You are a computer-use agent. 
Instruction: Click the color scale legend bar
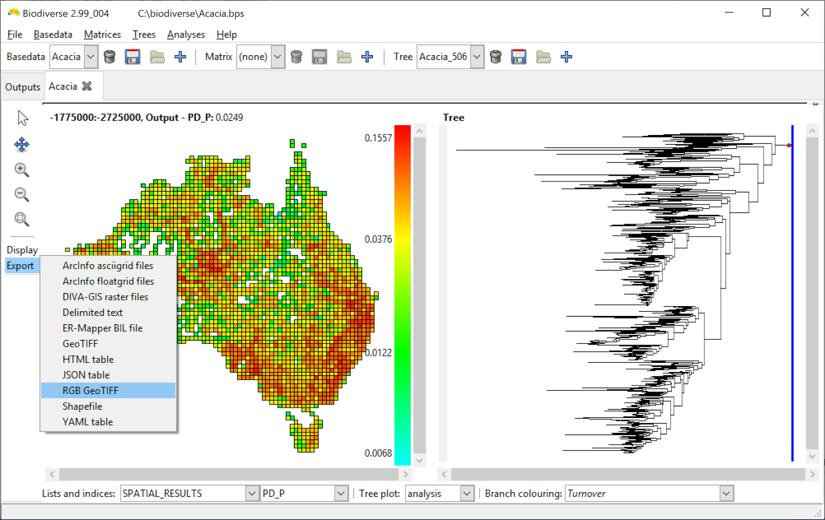pos(402,294)
